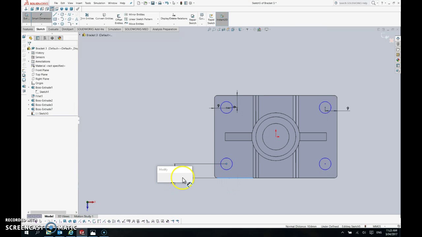The image size is (422, 237).
Task: Toggle the Rapid Sketch tool
Action: click(x=211, y=19)
